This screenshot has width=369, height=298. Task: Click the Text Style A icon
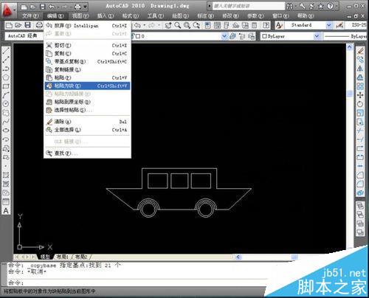point(279,25)
